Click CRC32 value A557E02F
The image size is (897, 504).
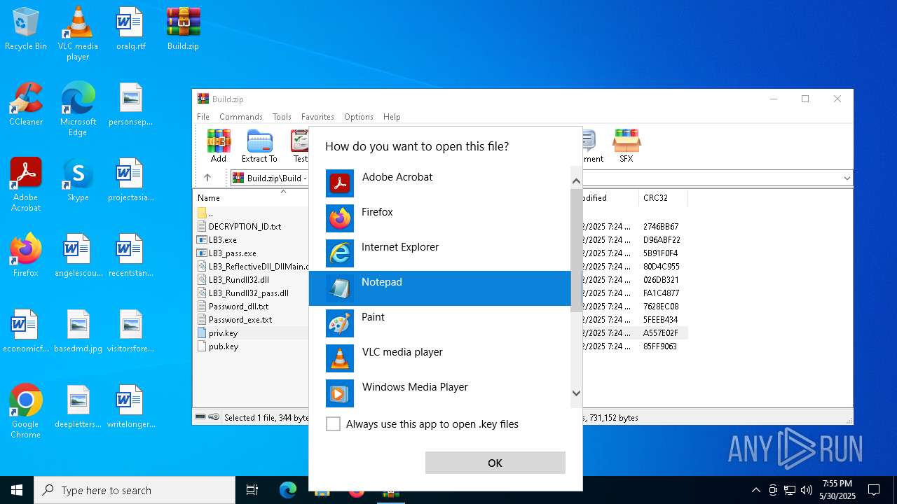click(x=660, y=333)
